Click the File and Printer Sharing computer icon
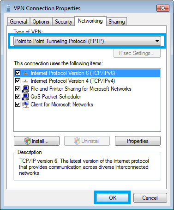 [25, 89]
